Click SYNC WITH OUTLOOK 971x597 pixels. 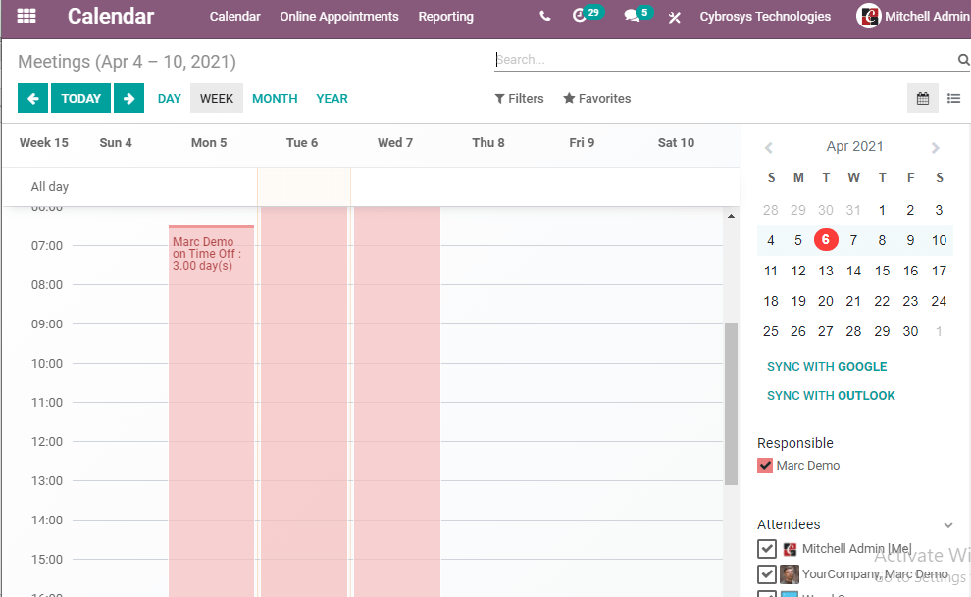click(x=831, y=396)
